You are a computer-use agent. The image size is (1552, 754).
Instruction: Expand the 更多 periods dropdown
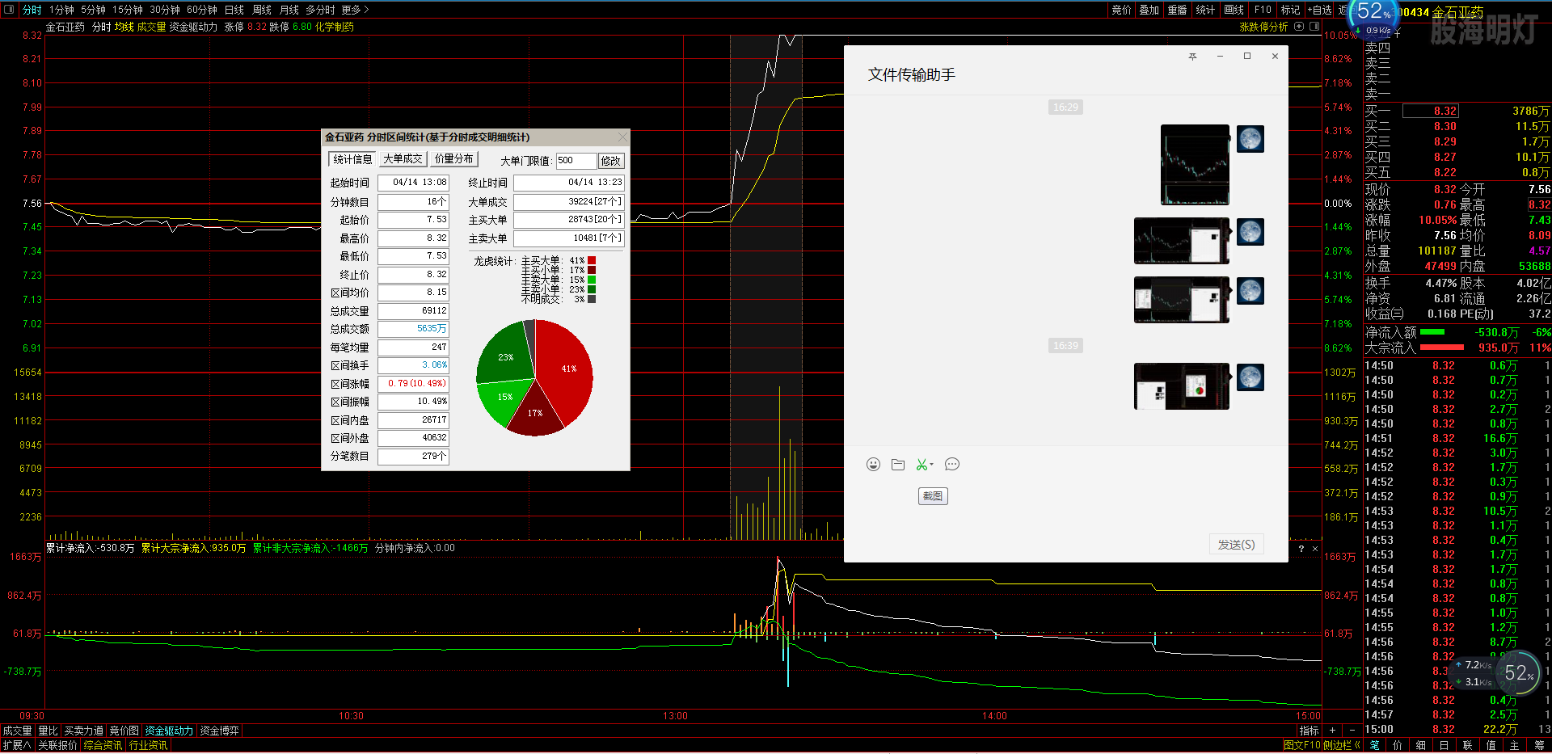355,10
